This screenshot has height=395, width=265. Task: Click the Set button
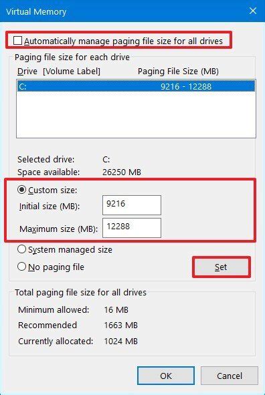tap(221, 267)
